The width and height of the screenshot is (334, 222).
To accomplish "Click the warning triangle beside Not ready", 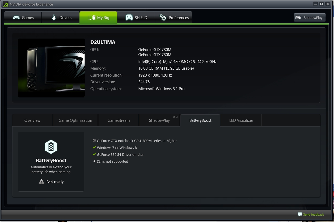I will click(41, 182).
